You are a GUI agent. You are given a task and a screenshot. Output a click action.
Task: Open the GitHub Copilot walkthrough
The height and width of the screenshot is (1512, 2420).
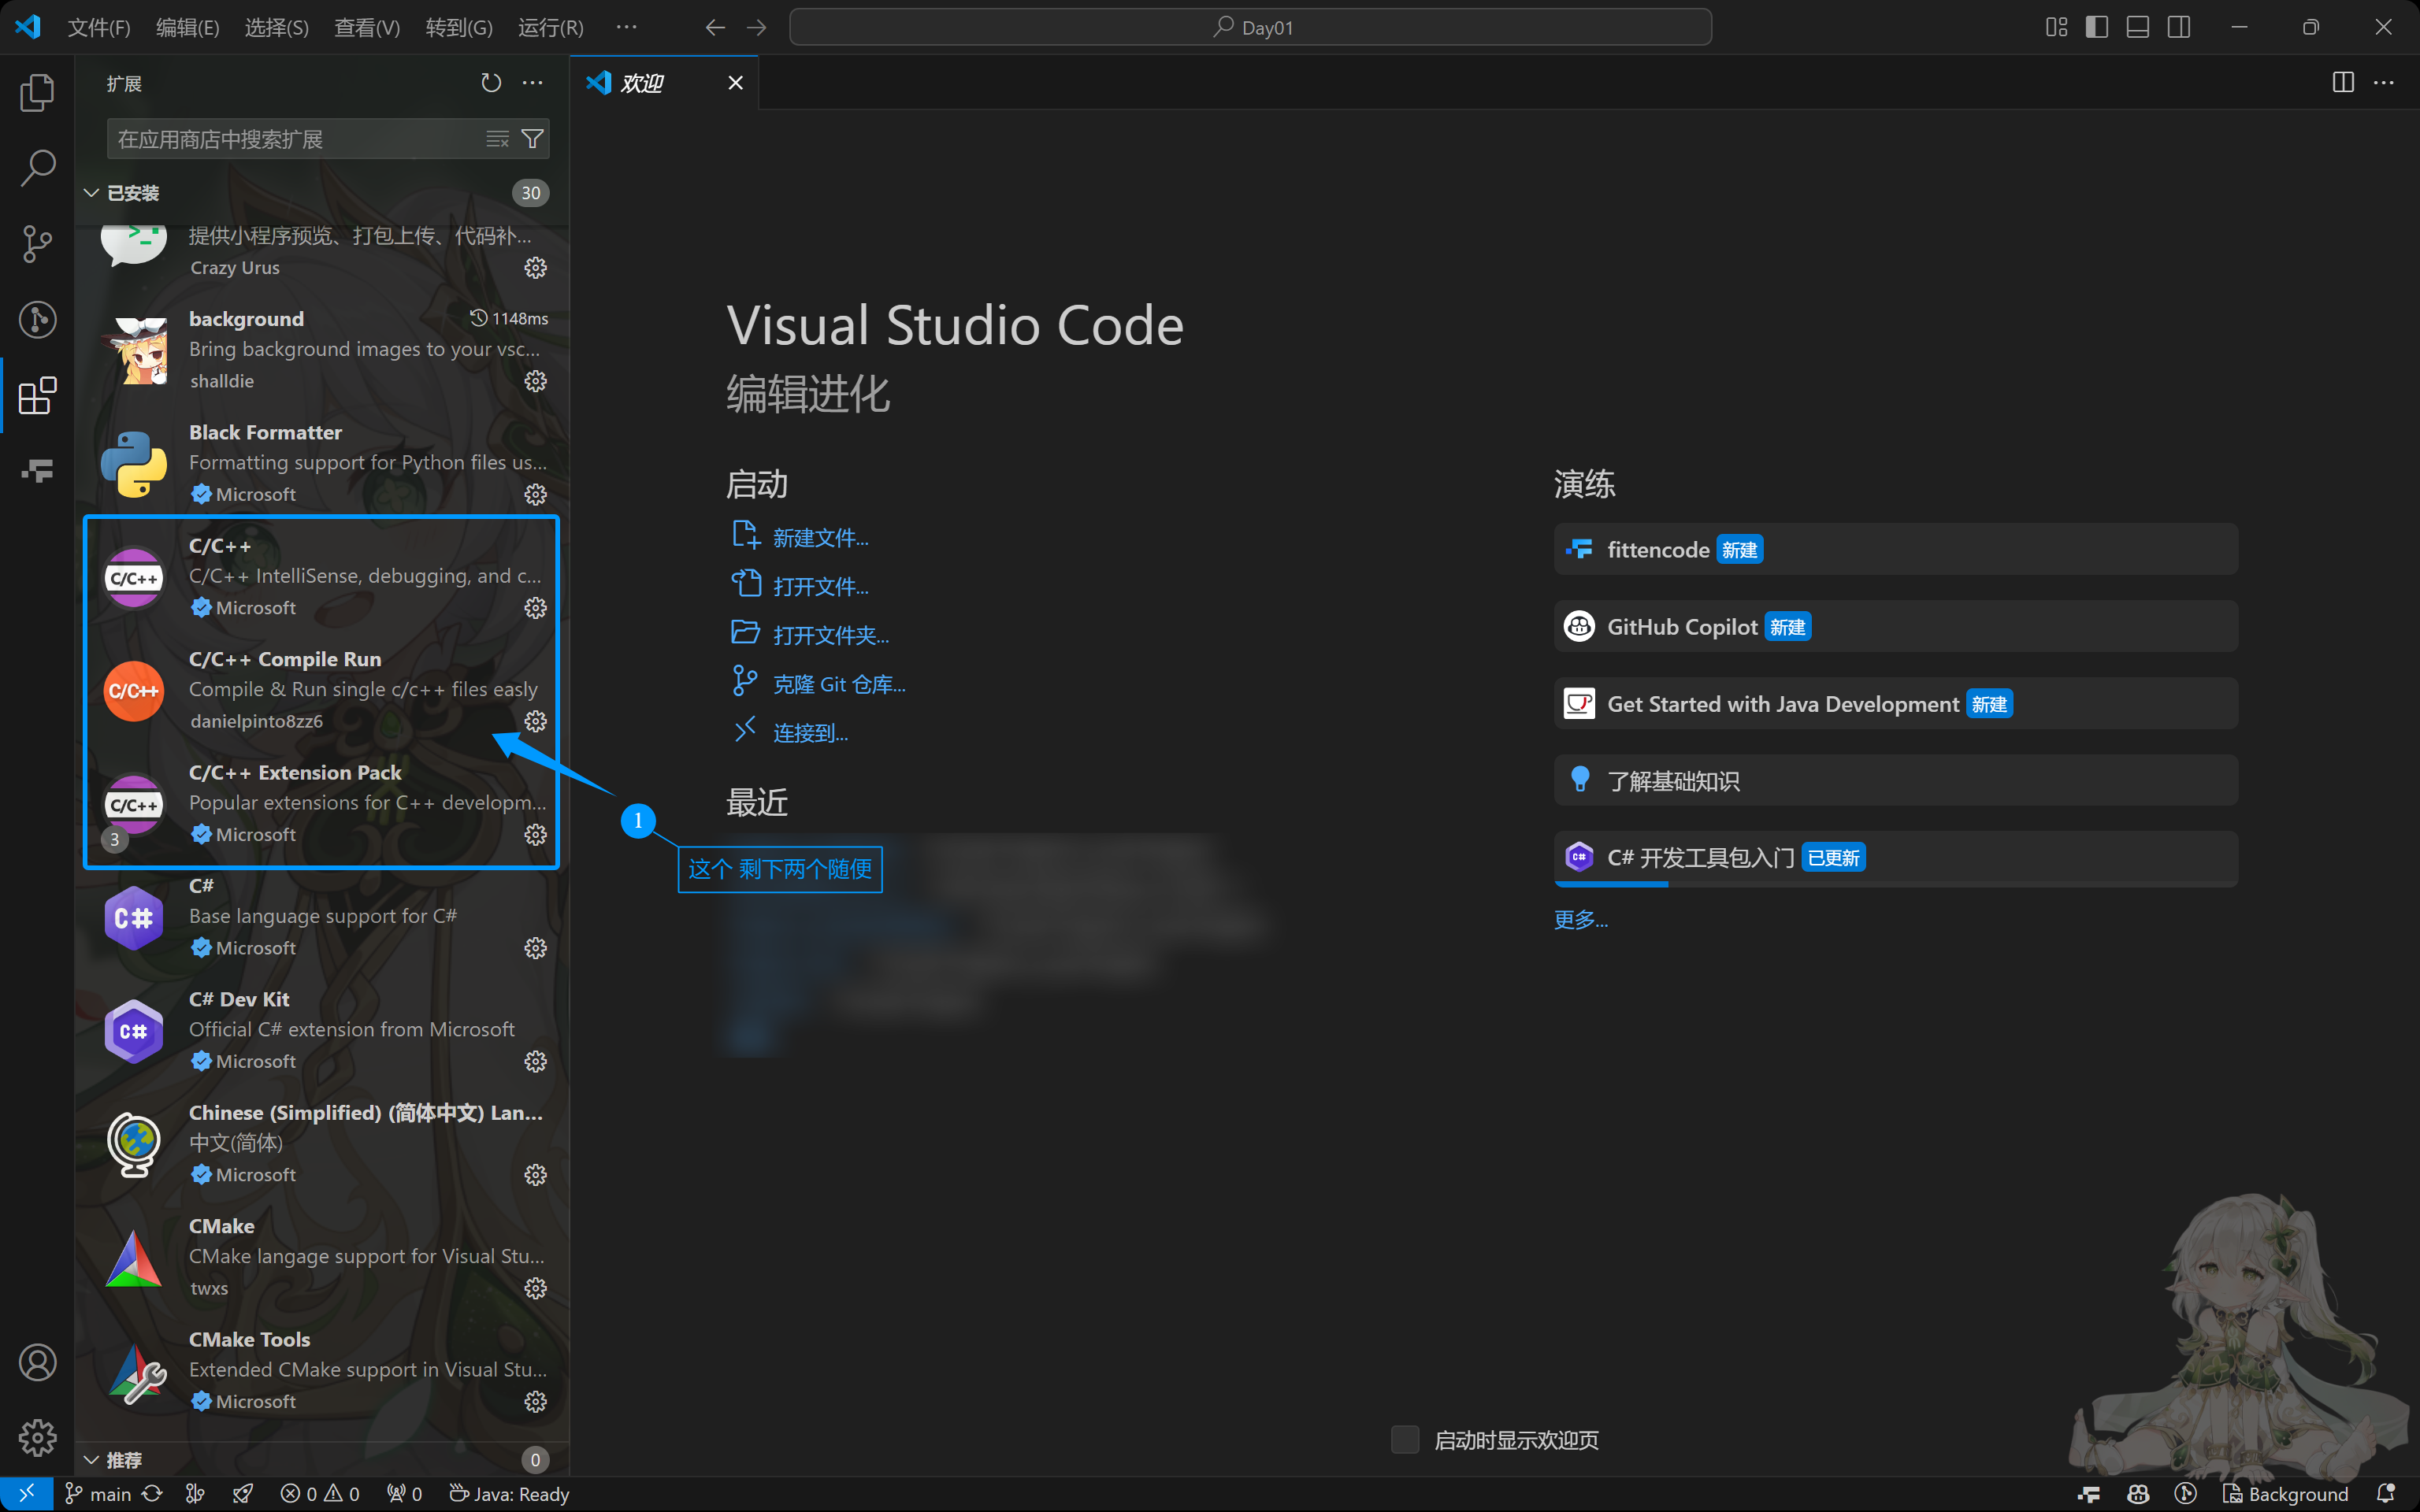[x=1896, y=627]
